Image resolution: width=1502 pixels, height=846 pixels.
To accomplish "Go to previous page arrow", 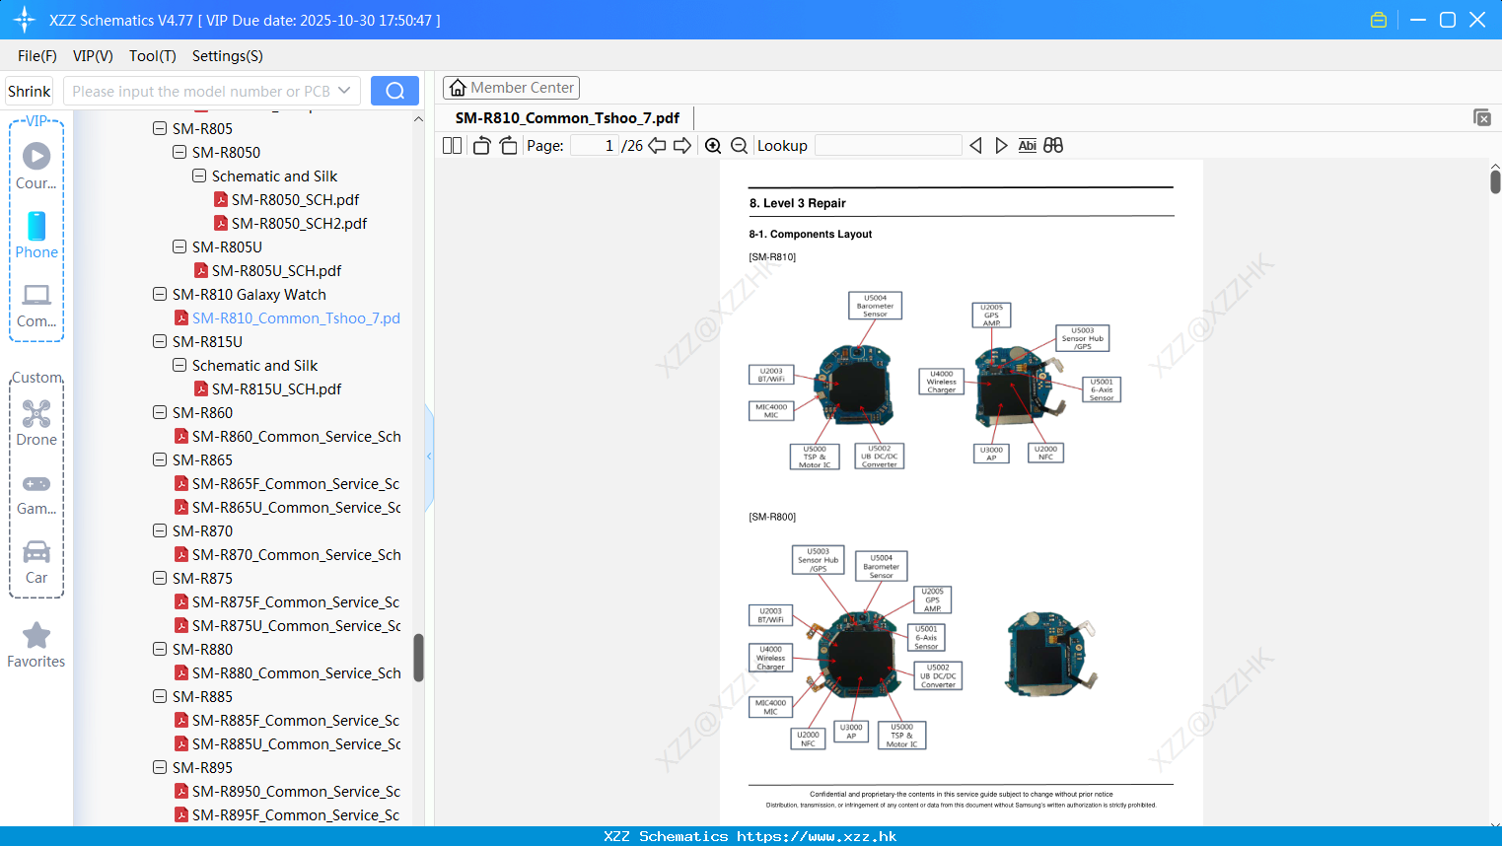I will (657, 145).
